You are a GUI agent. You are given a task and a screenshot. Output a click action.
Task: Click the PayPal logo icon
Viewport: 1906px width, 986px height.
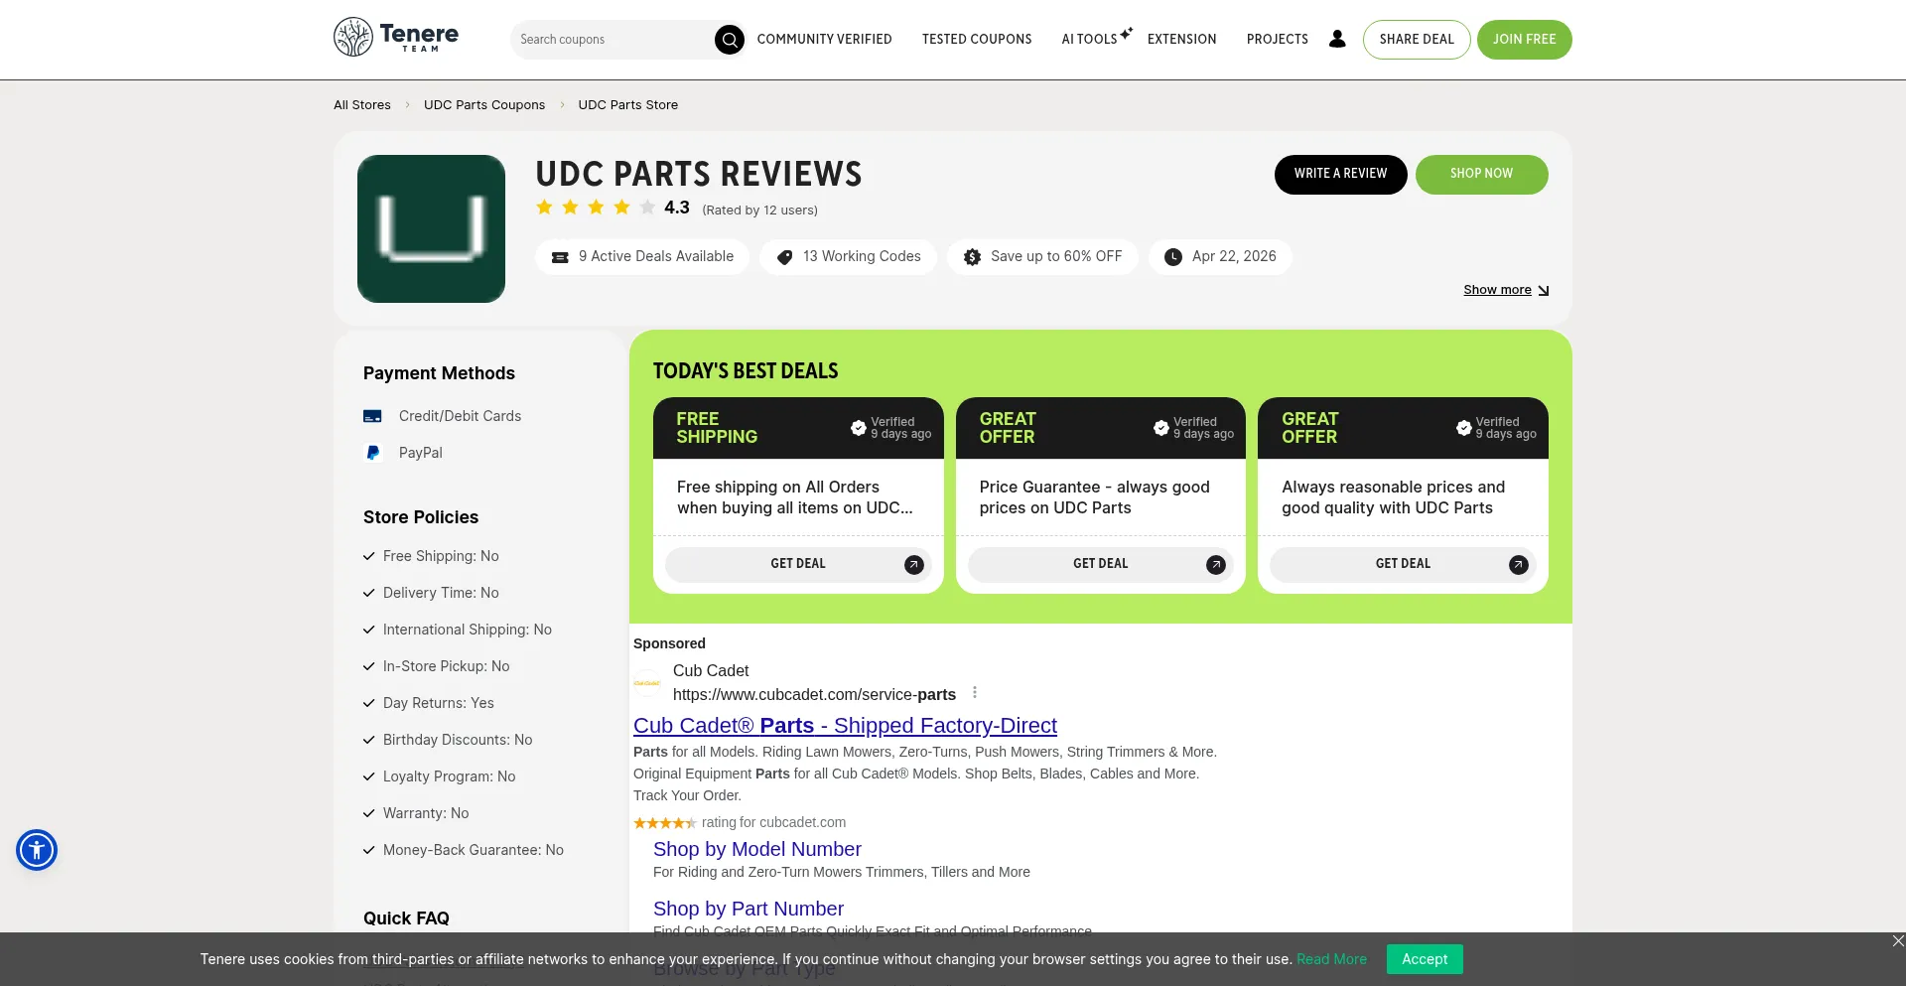click(373, 453)
